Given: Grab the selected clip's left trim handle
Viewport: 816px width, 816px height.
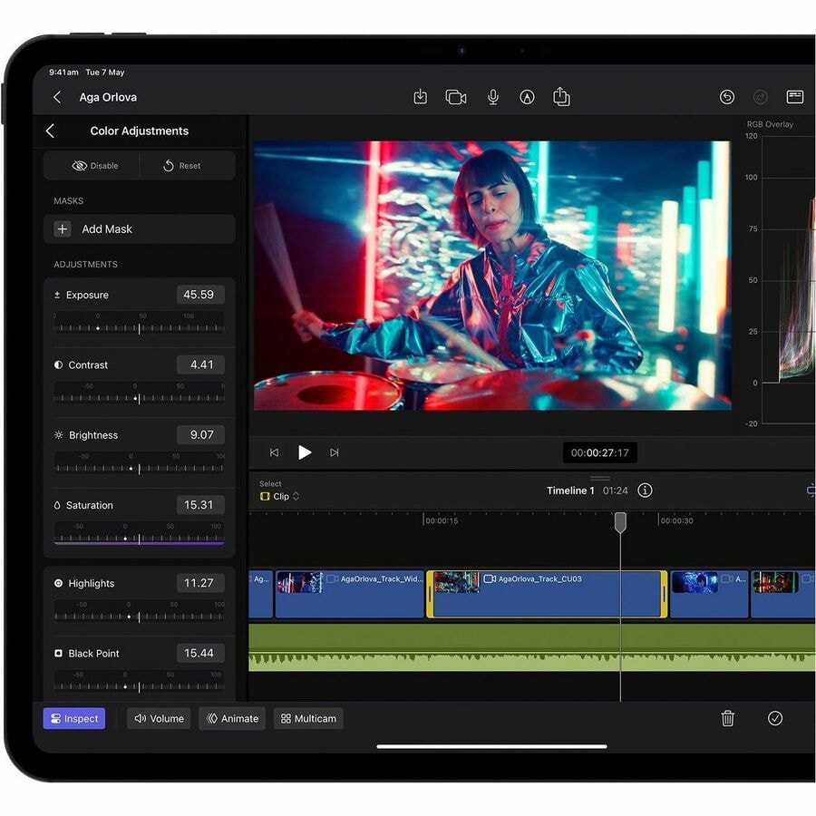Looking at the screenshot, I should 430,594.
